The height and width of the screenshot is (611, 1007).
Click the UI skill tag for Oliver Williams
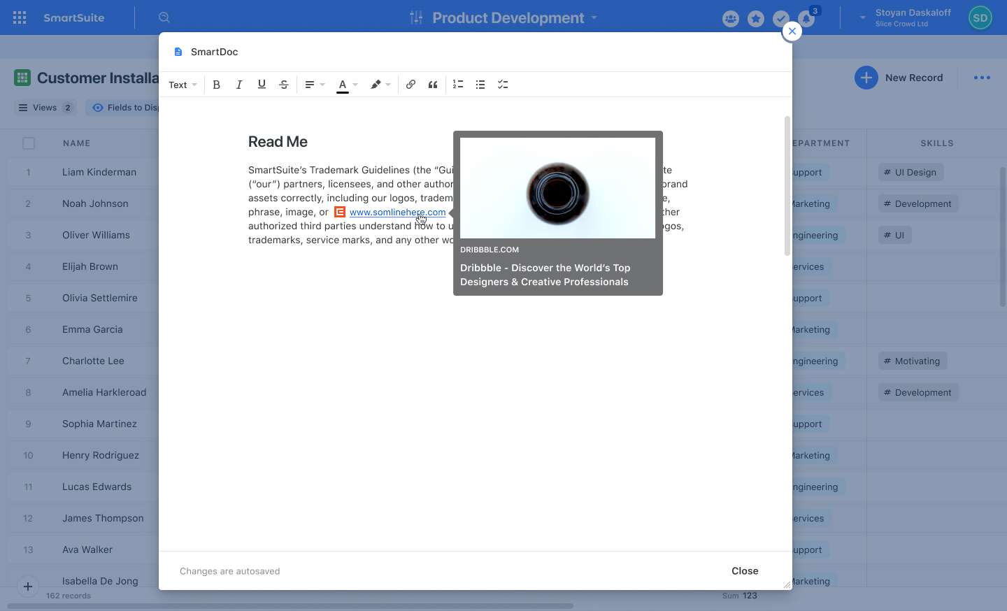894,235
